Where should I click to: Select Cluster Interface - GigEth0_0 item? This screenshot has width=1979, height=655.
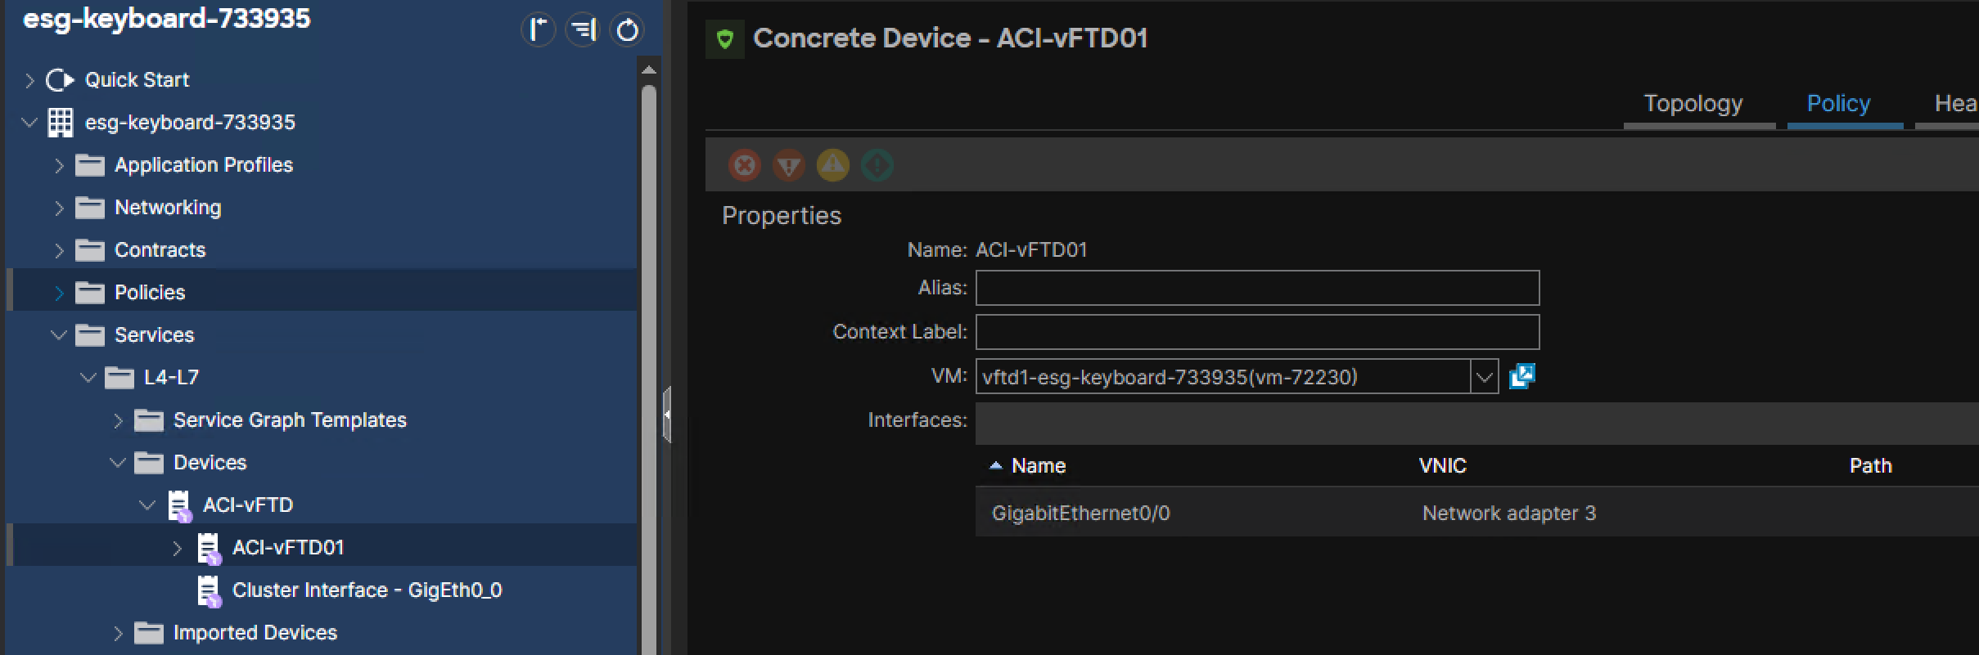coord(367,590)
